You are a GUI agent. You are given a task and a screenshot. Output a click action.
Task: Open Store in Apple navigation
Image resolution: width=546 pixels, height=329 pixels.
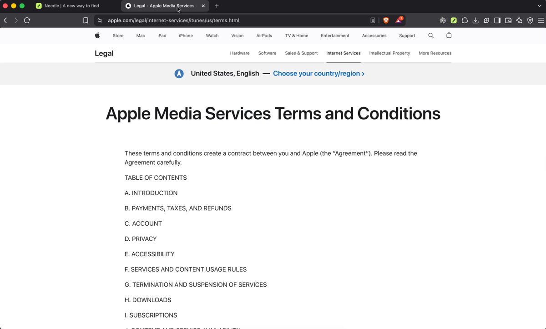tap(118, 35)
